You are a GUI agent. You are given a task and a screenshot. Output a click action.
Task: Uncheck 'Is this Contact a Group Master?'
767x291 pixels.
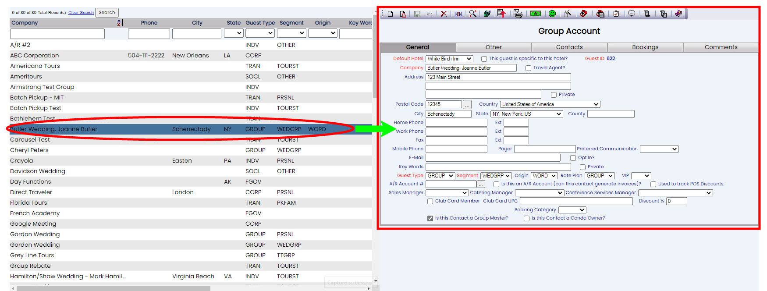[430, 218]
